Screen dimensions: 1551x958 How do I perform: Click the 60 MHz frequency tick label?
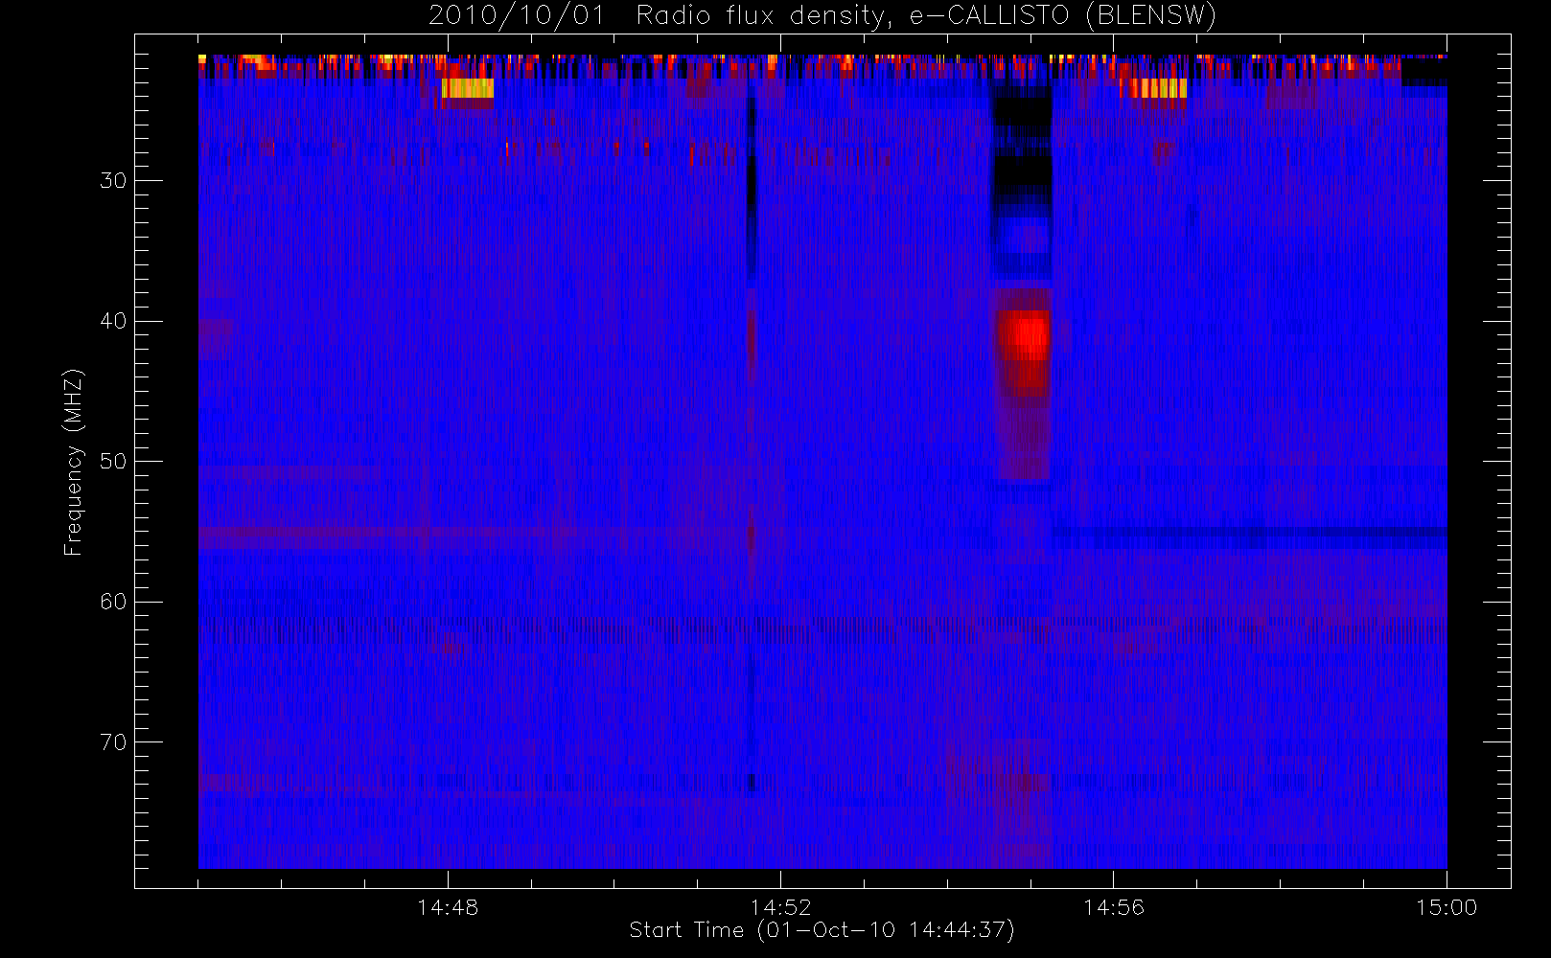(113, 602)
